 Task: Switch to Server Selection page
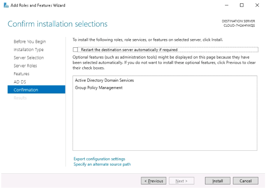tap(29, 58)
